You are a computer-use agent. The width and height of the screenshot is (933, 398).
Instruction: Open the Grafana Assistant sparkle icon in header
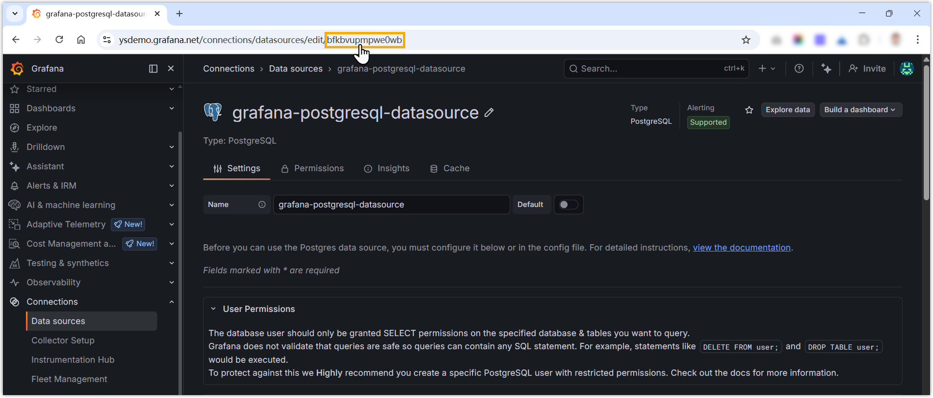tap(826, 69)
